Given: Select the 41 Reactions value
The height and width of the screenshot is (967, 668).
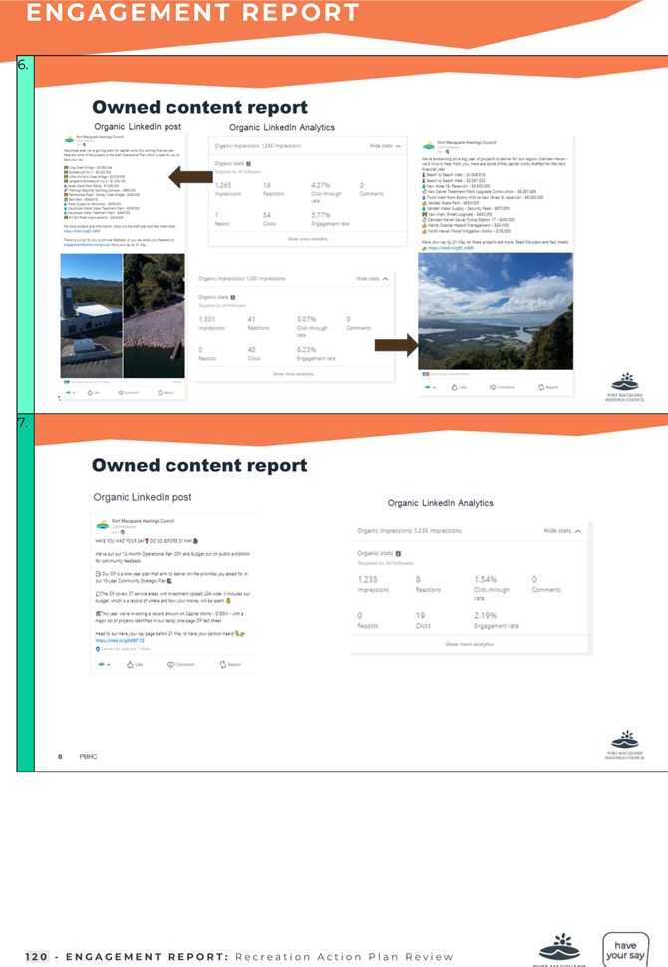Looking at the screenshot, I should point(251,319).
